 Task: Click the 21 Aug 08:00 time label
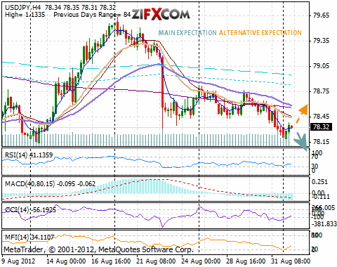click(156, 261)
